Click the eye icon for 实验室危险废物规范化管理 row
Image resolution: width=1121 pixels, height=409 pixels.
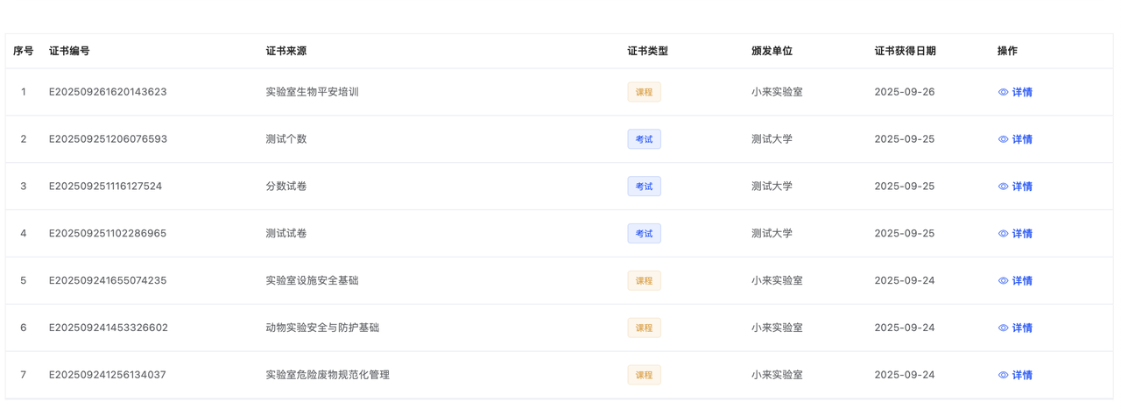[x=1003, y=375]
